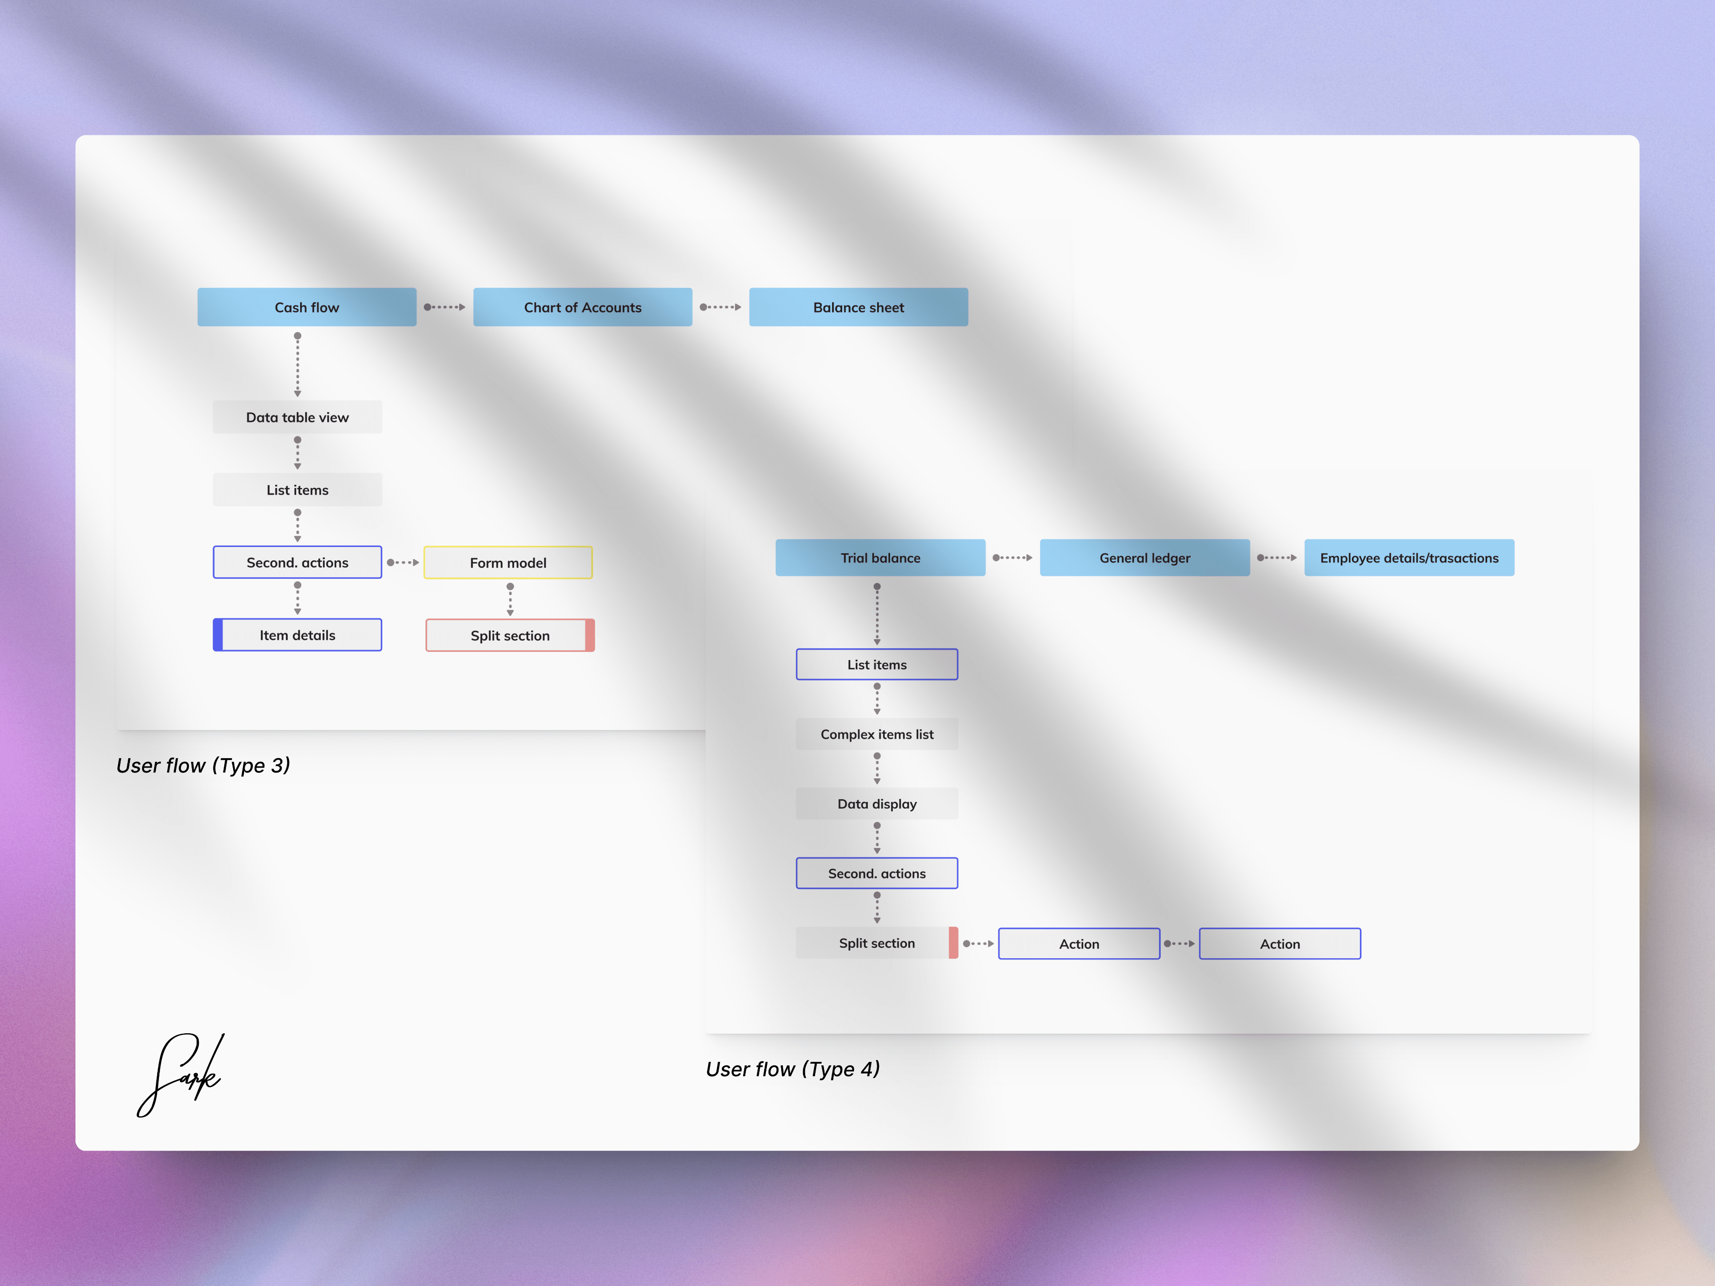Click arrow between Cash flow and Chart of Accounts
Screen dimensions: 1715x1286
(444, 307)
